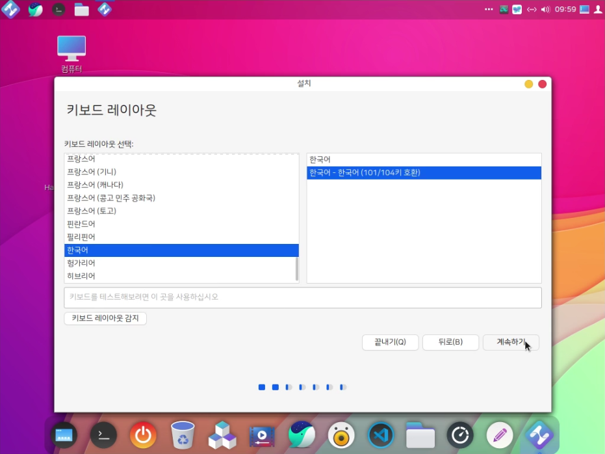The width and height of the screenshot is (605, 454).
Task: Launch Visual Studio Code from the dock
Action: tap(381, 435)
